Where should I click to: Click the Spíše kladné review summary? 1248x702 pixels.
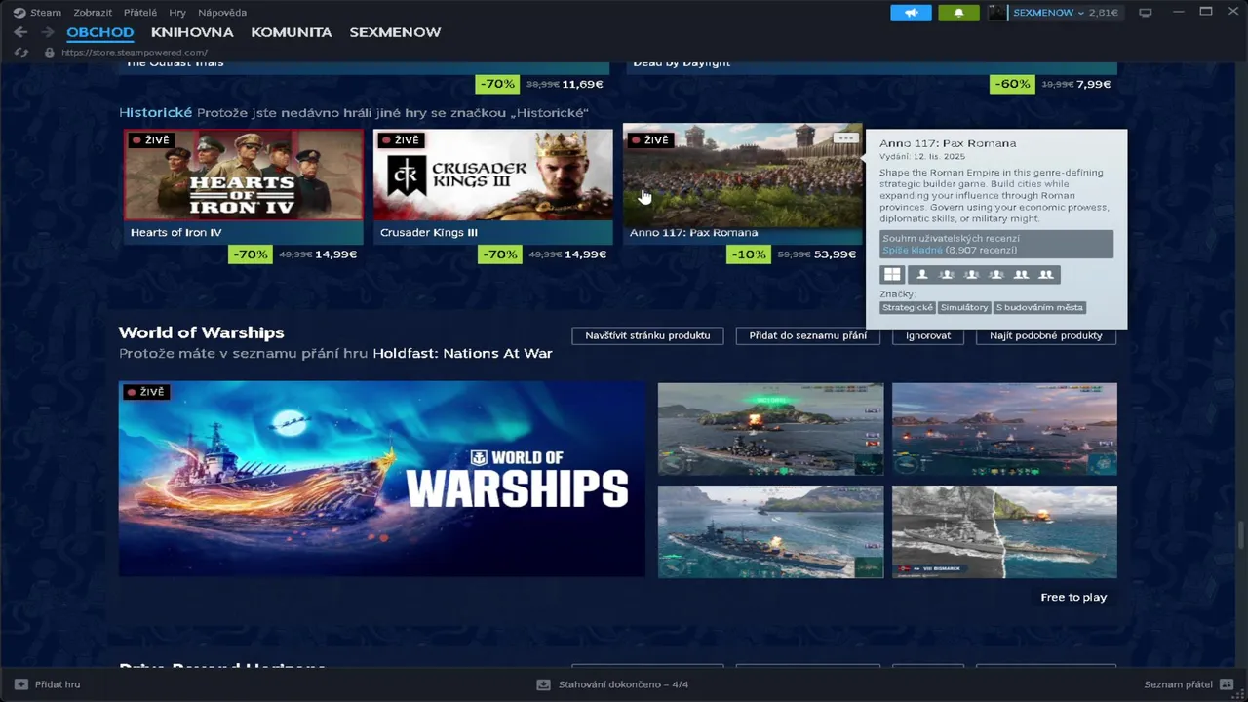pyautogui.click(x=913, y=251)
